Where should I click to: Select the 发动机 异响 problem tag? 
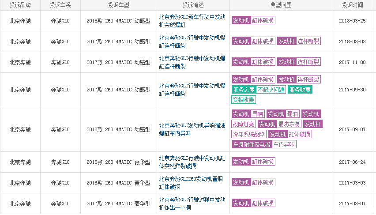tap(248, 114)
